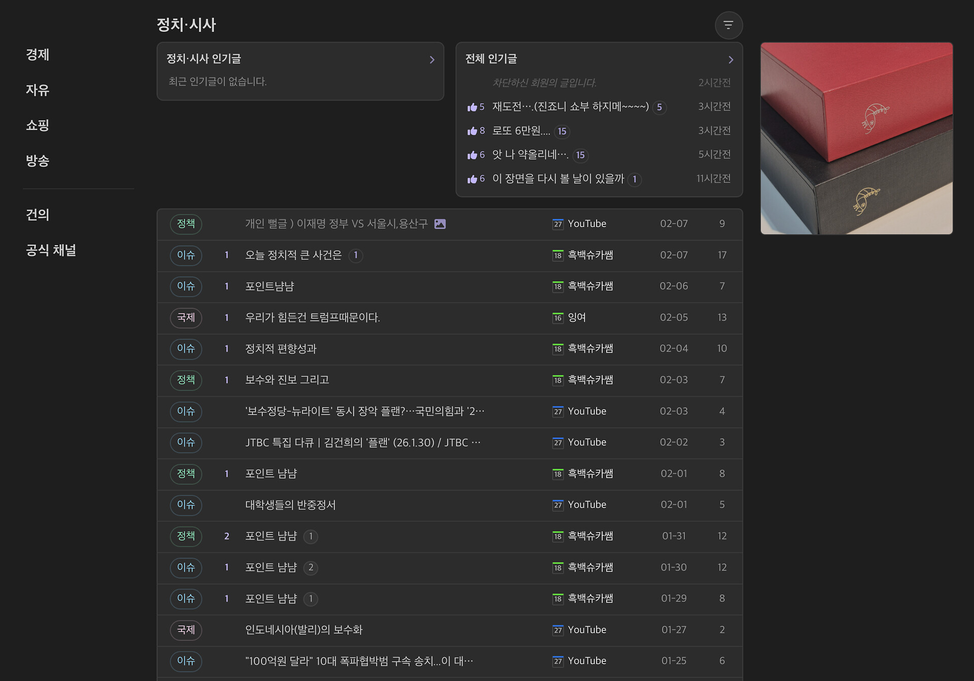Click image icon on 이재명 정부 post
The height and width of the screenshot is (681, 974).
(x=440, y=224)
